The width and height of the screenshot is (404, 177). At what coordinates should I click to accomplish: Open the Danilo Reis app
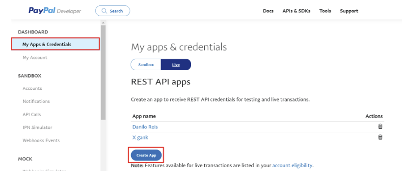pyautogui.click(x=145, y=127)
